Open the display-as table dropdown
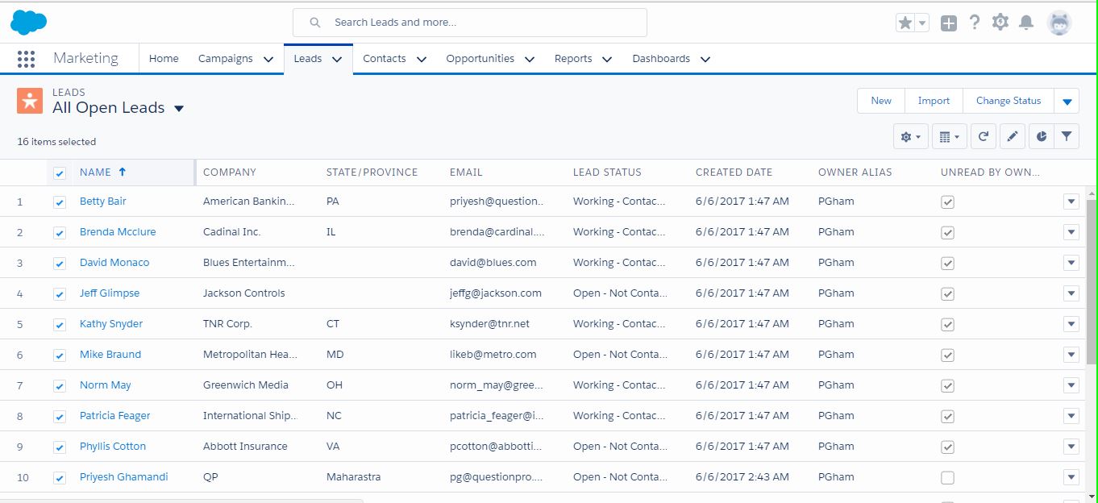Viewport: 1098px width, 503px height. coord(950,137)
